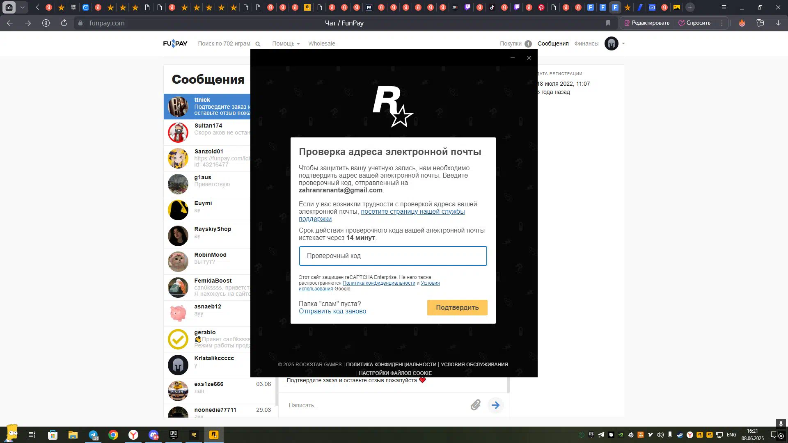Open Google's Условия использования link

(x=430, y=283)
